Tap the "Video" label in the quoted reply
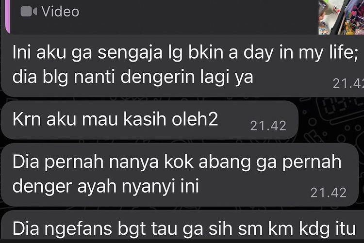The width and height of the screenshot is (364, 243). click(x=60, y=12)
